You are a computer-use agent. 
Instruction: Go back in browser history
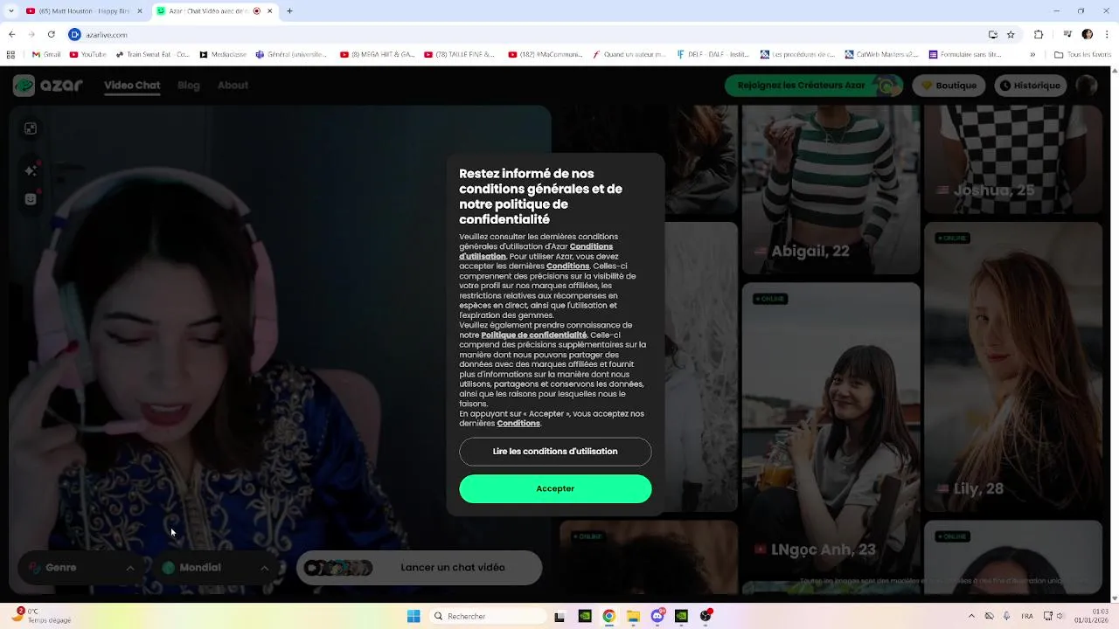click(x=11, y=34)
